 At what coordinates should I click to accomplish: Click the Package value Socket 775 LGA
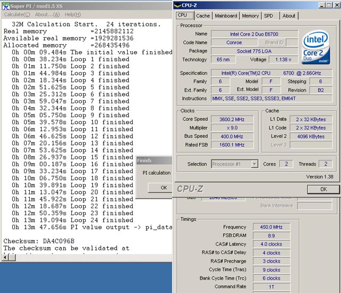click(x=254, y=51)
